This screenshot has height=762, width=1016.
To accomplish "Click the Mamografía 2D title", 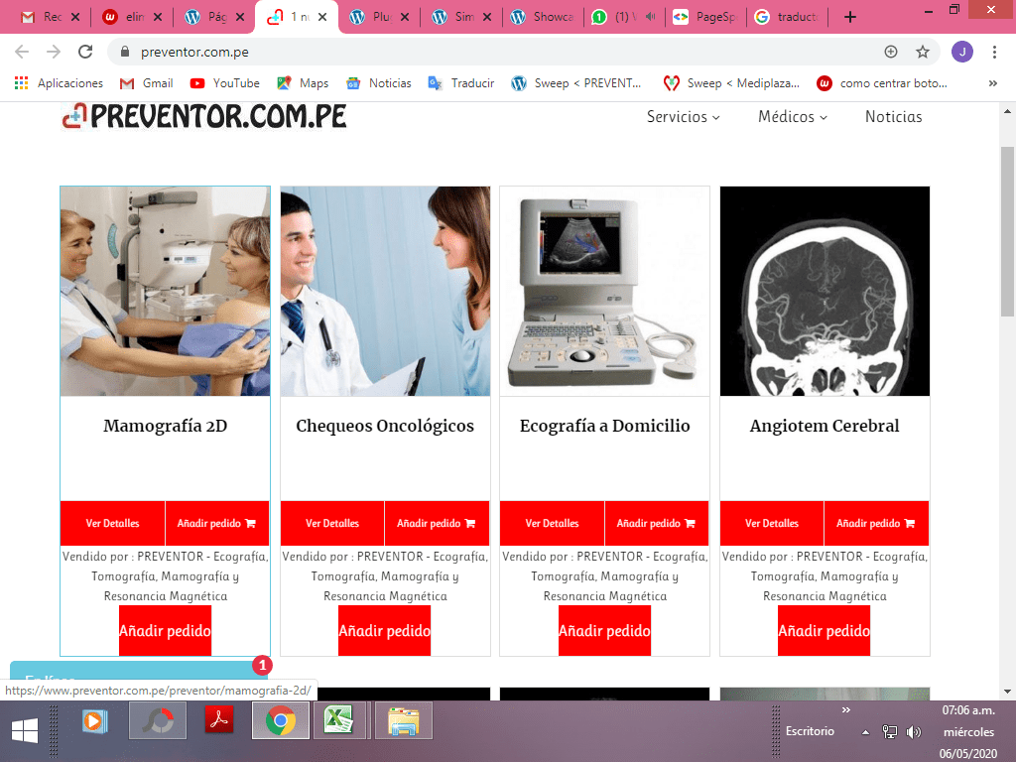I will coord(166,426).
